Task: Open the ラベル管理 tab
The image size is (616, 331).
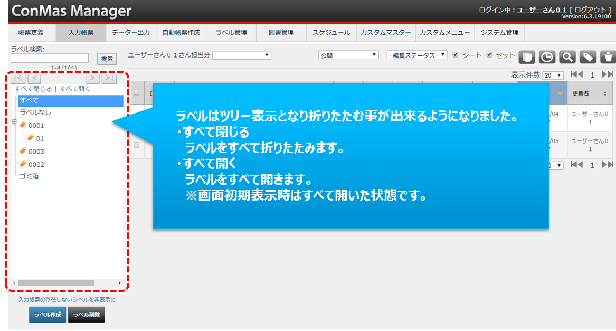Action: pyautogui.click(x=231, y=33)
